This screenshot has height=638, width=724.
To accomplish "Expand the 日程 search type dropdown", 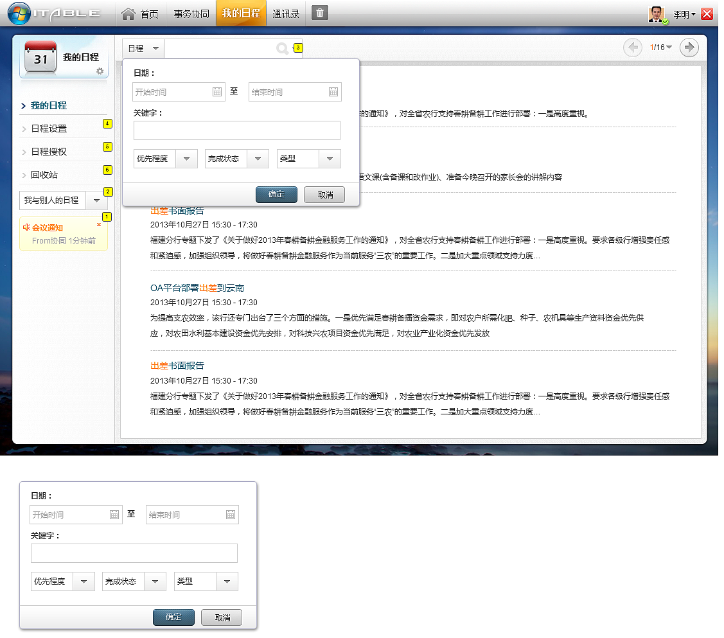I will pyautogui.click(x=144, y=48).
